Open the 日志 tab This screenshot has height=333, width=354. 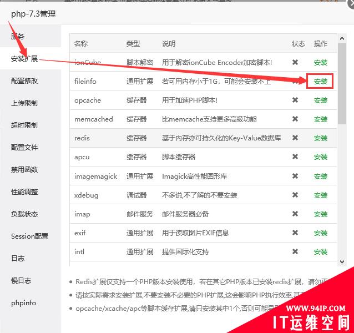pyautogui.click(x=18, y=258)
